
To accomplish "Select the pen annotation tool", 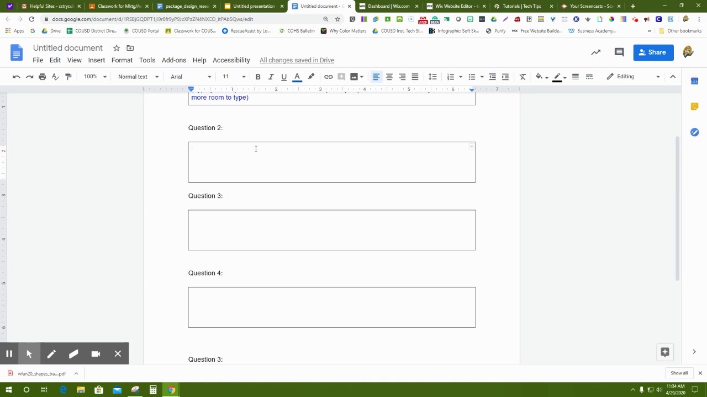I will pyautogui.click(x=51, y=353).
